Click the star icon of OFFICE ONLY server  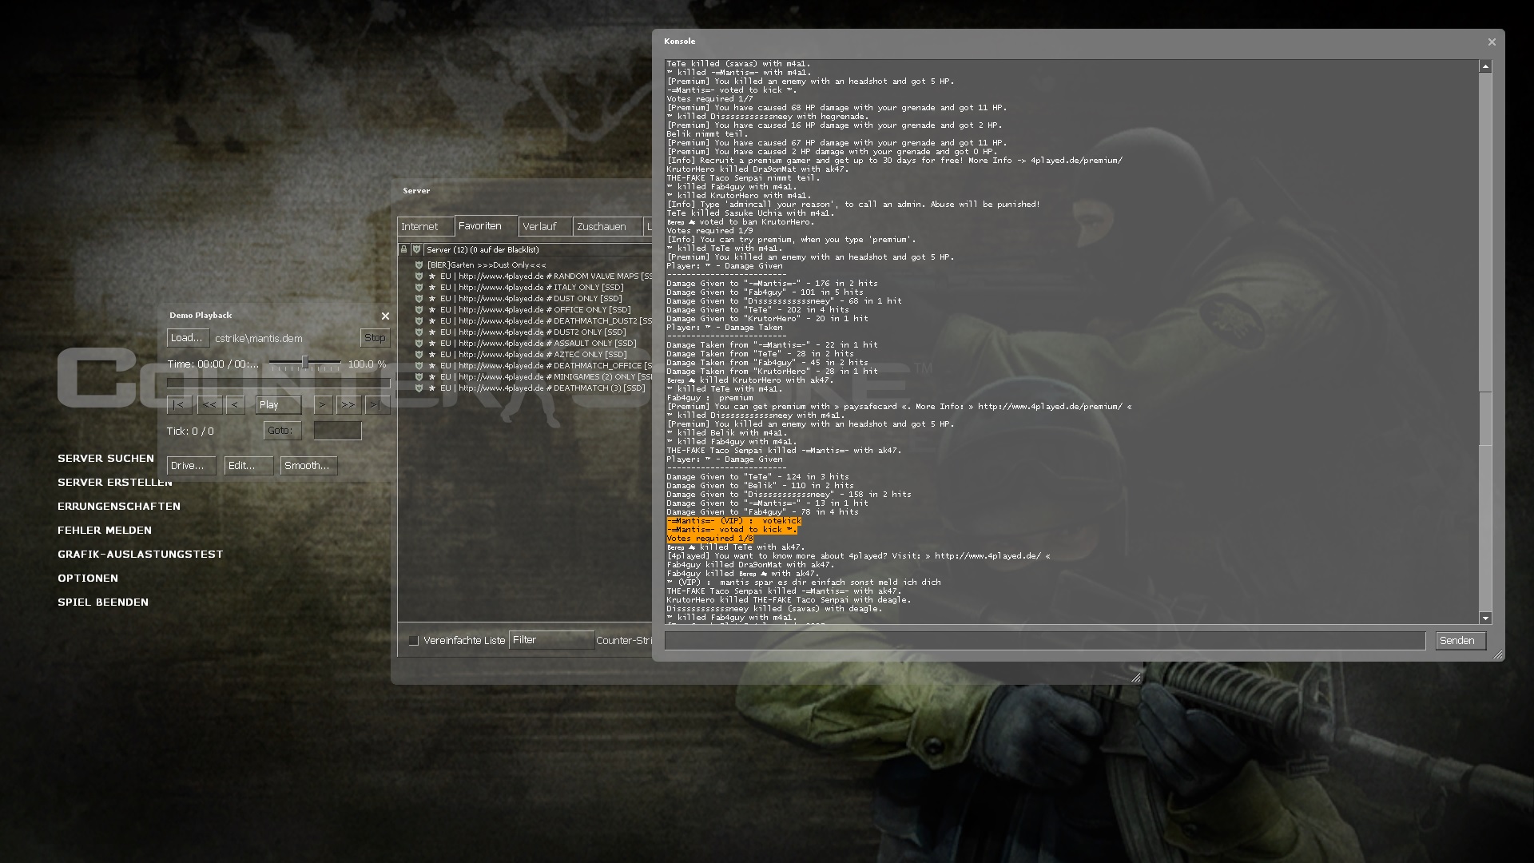tap(432, 310)
